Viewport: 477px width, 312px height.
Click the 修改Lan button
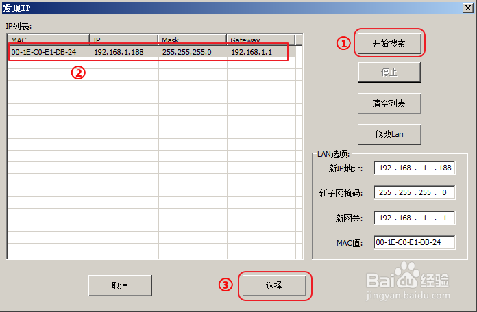pos(389,134)
